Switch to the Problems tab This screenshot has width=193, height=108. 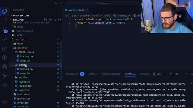click(72, 74)
